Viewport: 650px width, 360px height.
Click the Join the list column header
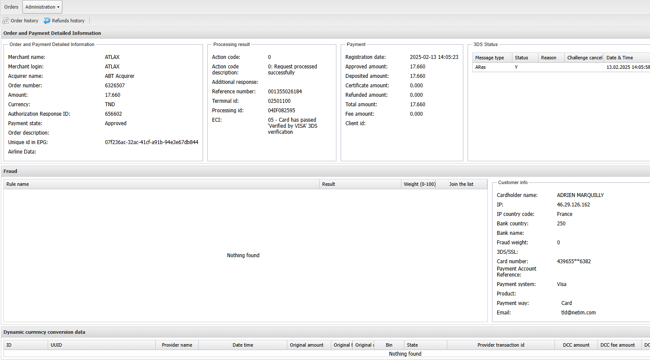[461, 184]
